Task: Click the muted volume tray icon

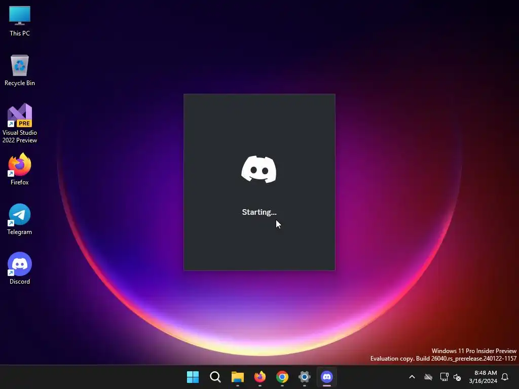Action: [x=457, y=377]
